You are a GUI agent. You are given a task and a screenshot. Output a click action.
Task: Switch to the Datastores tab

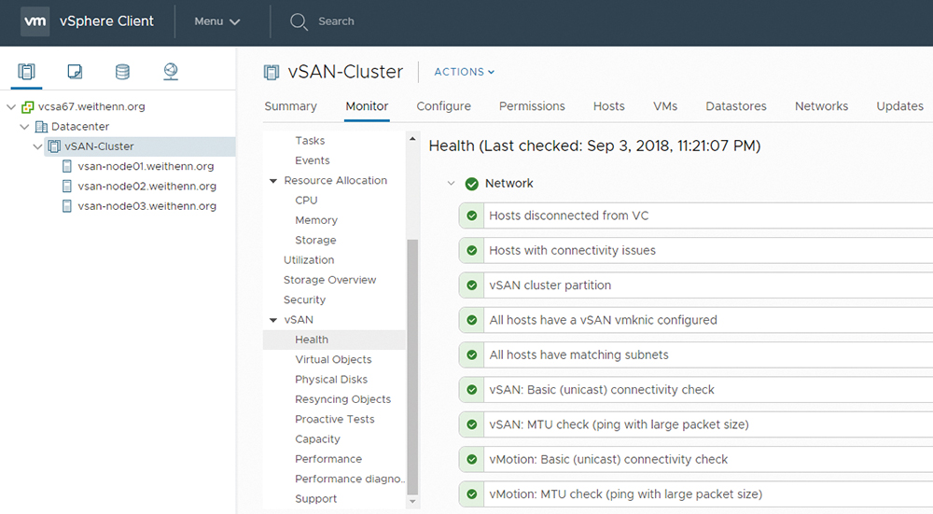point(736,106)
